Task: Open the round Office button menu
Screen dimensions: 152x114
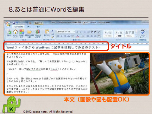Action: click(8, 24)
